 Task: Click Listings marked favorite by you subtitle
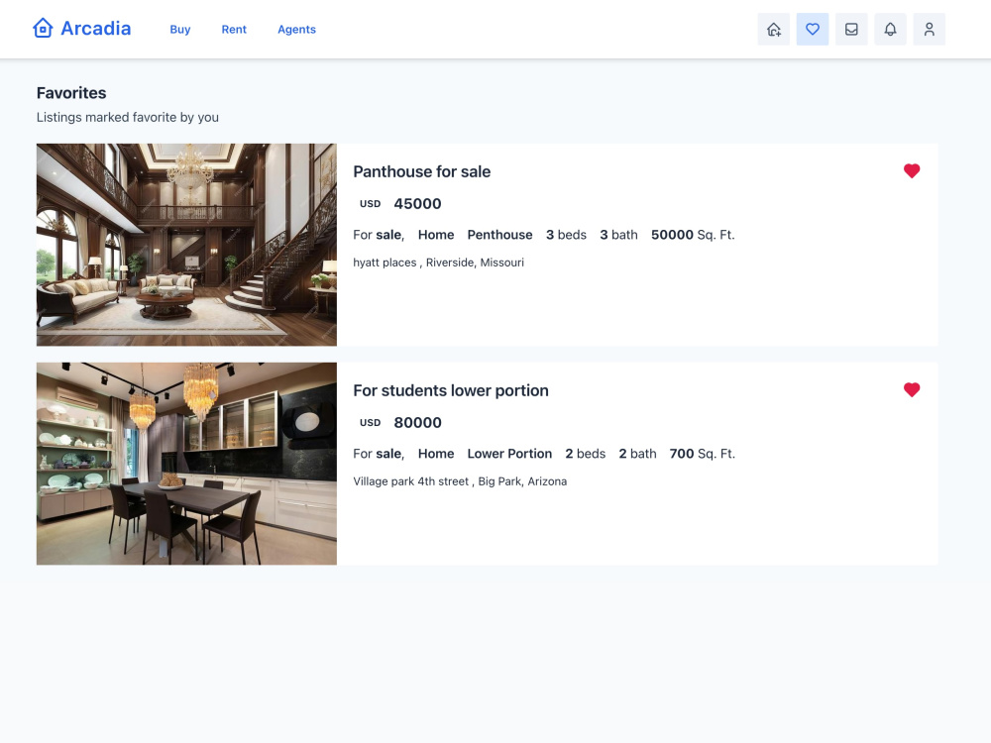128,118
